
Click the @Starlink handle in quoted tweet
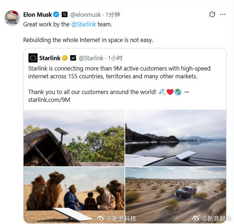point(91,58)
